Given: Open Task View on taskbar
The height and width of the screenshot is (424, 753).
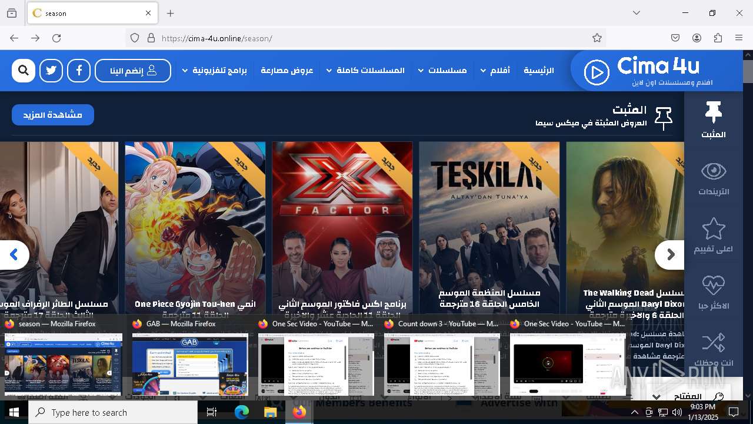Looking at the screenshot, I should click(x=212, y=412).
